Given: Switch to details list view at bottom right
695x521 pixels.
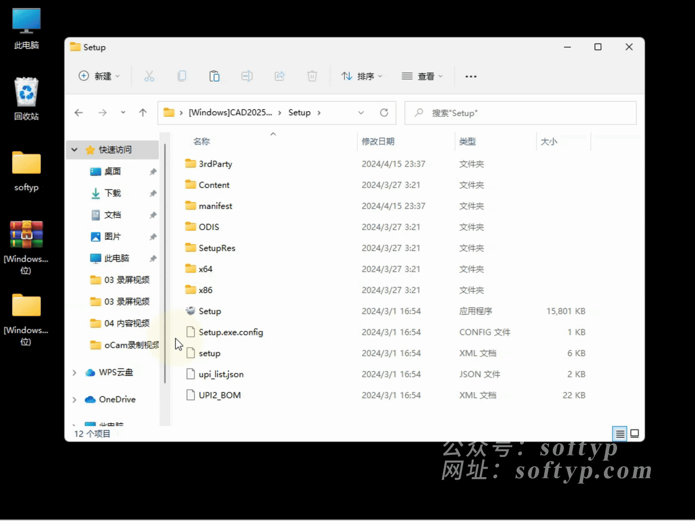Looking at the screenshot, I should pyautogui.click(x=620, y=434).
